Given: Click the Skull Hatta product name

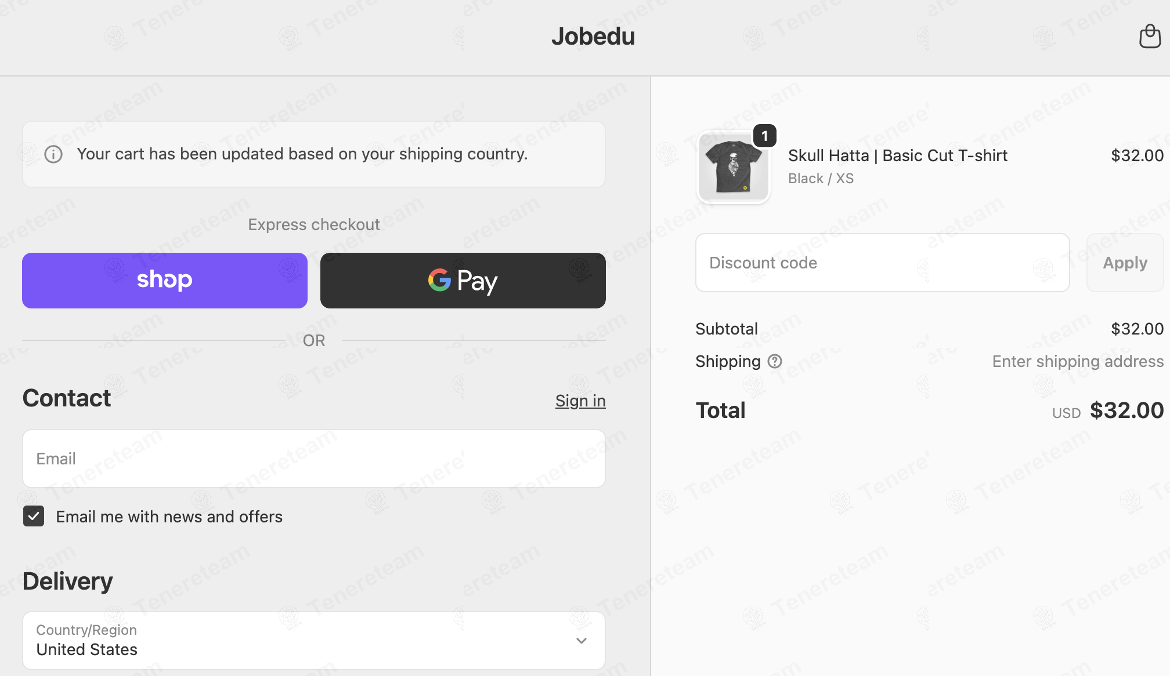Looking at the screenshot, I should (898, 155).
